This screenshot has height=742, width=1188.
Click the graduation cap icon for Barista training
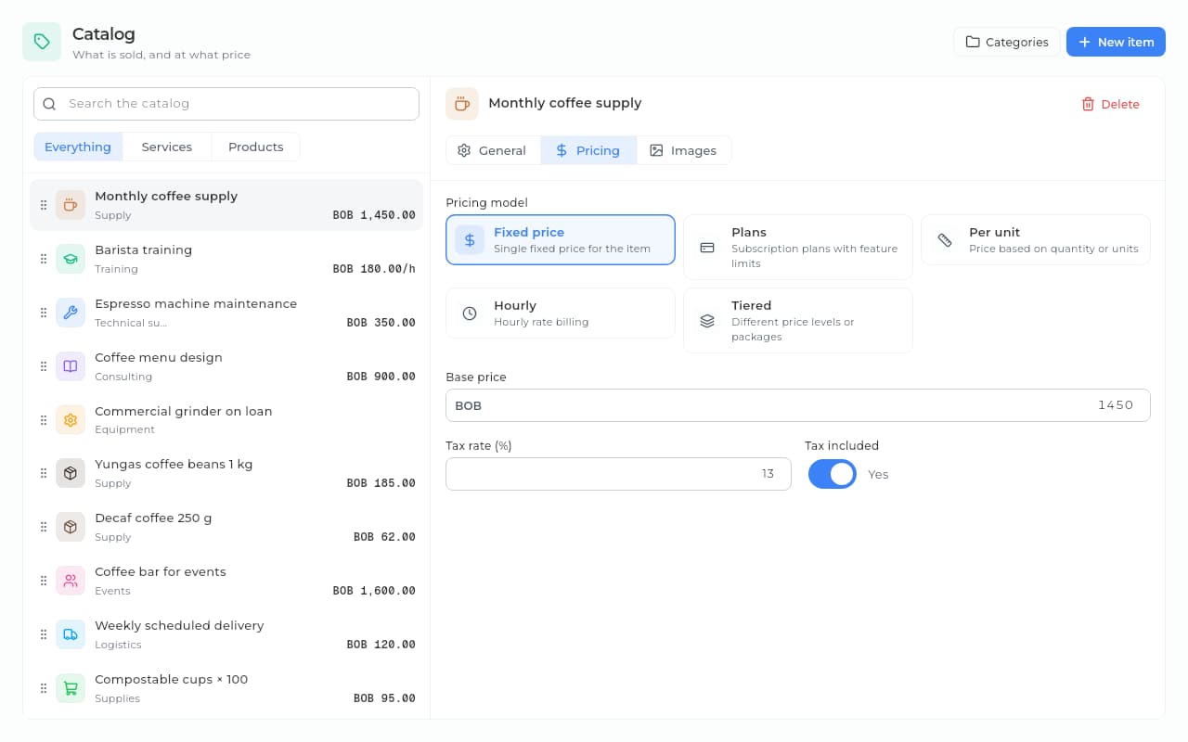71,259
